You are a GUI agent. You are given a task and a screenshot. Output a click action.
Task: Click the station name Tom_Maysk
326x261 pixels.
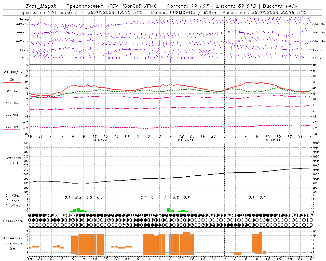[x=41, y=6]
